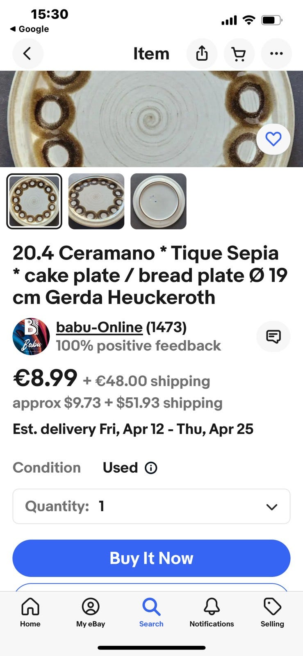Select the first plate thumbnail
The width and height of the screenshot is (303, 656).
[34, 201]
